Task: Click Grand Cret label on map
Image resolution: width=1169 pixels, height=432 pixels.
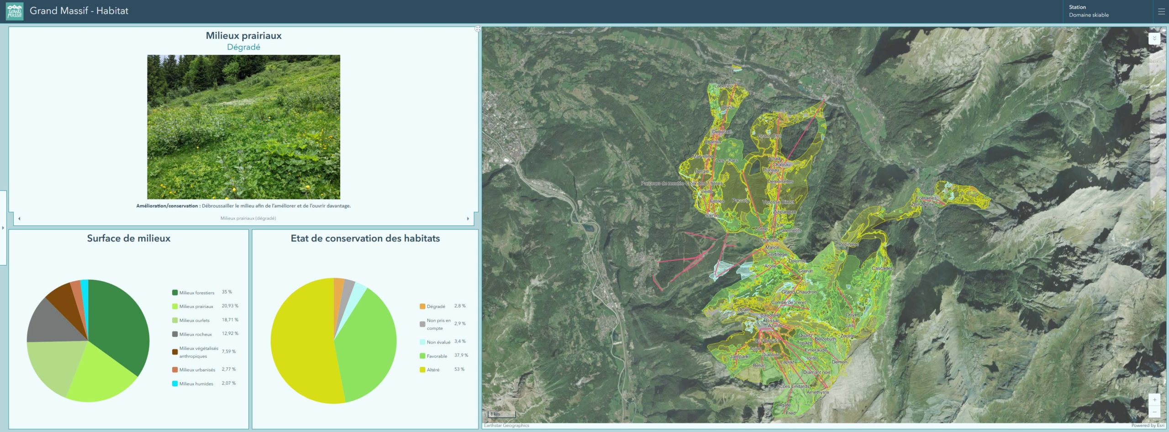Action: click(769, 136)
